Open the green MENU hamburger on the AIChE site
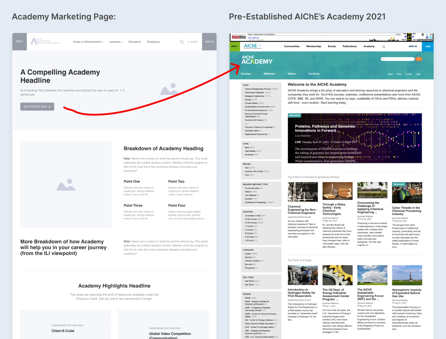 point(234,46)
